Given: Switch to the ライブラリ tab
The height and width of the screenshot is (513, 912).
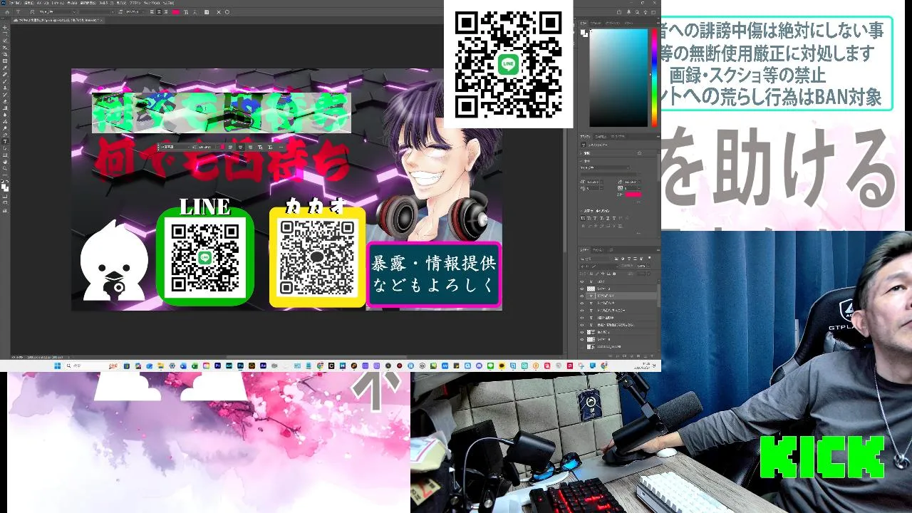Looking at the screenshot, I should tap(618, 136).
